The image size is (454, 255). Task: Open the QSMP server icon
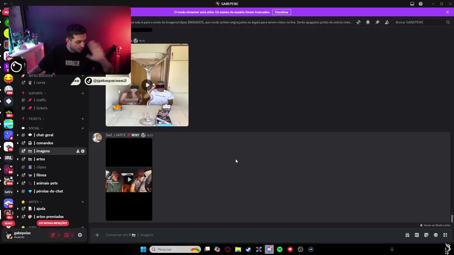[x=9, y=124]
